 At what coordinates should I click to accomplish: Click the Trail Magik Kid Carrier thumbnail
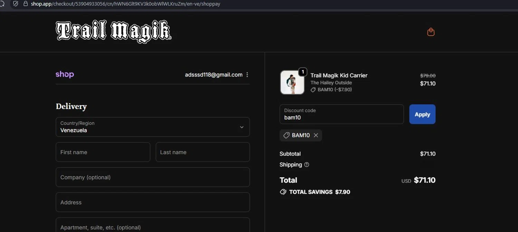pyautogui.click(x=292, y=83)
